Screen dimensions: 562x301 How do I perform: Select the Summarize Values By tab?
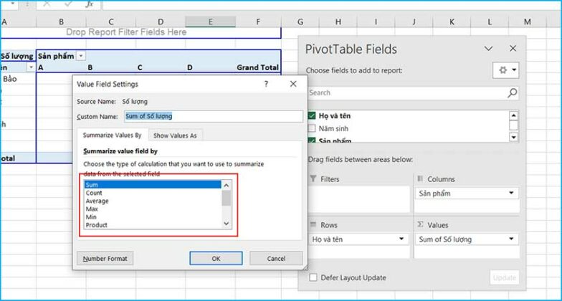click(112, 135)
